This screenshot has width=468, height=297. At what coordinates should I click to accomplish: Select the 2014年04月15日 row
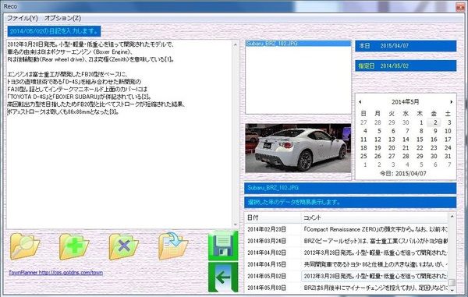point(346,264)
